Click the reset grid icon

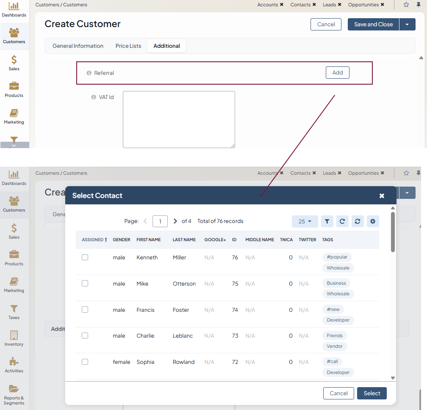tap(358, 221)
